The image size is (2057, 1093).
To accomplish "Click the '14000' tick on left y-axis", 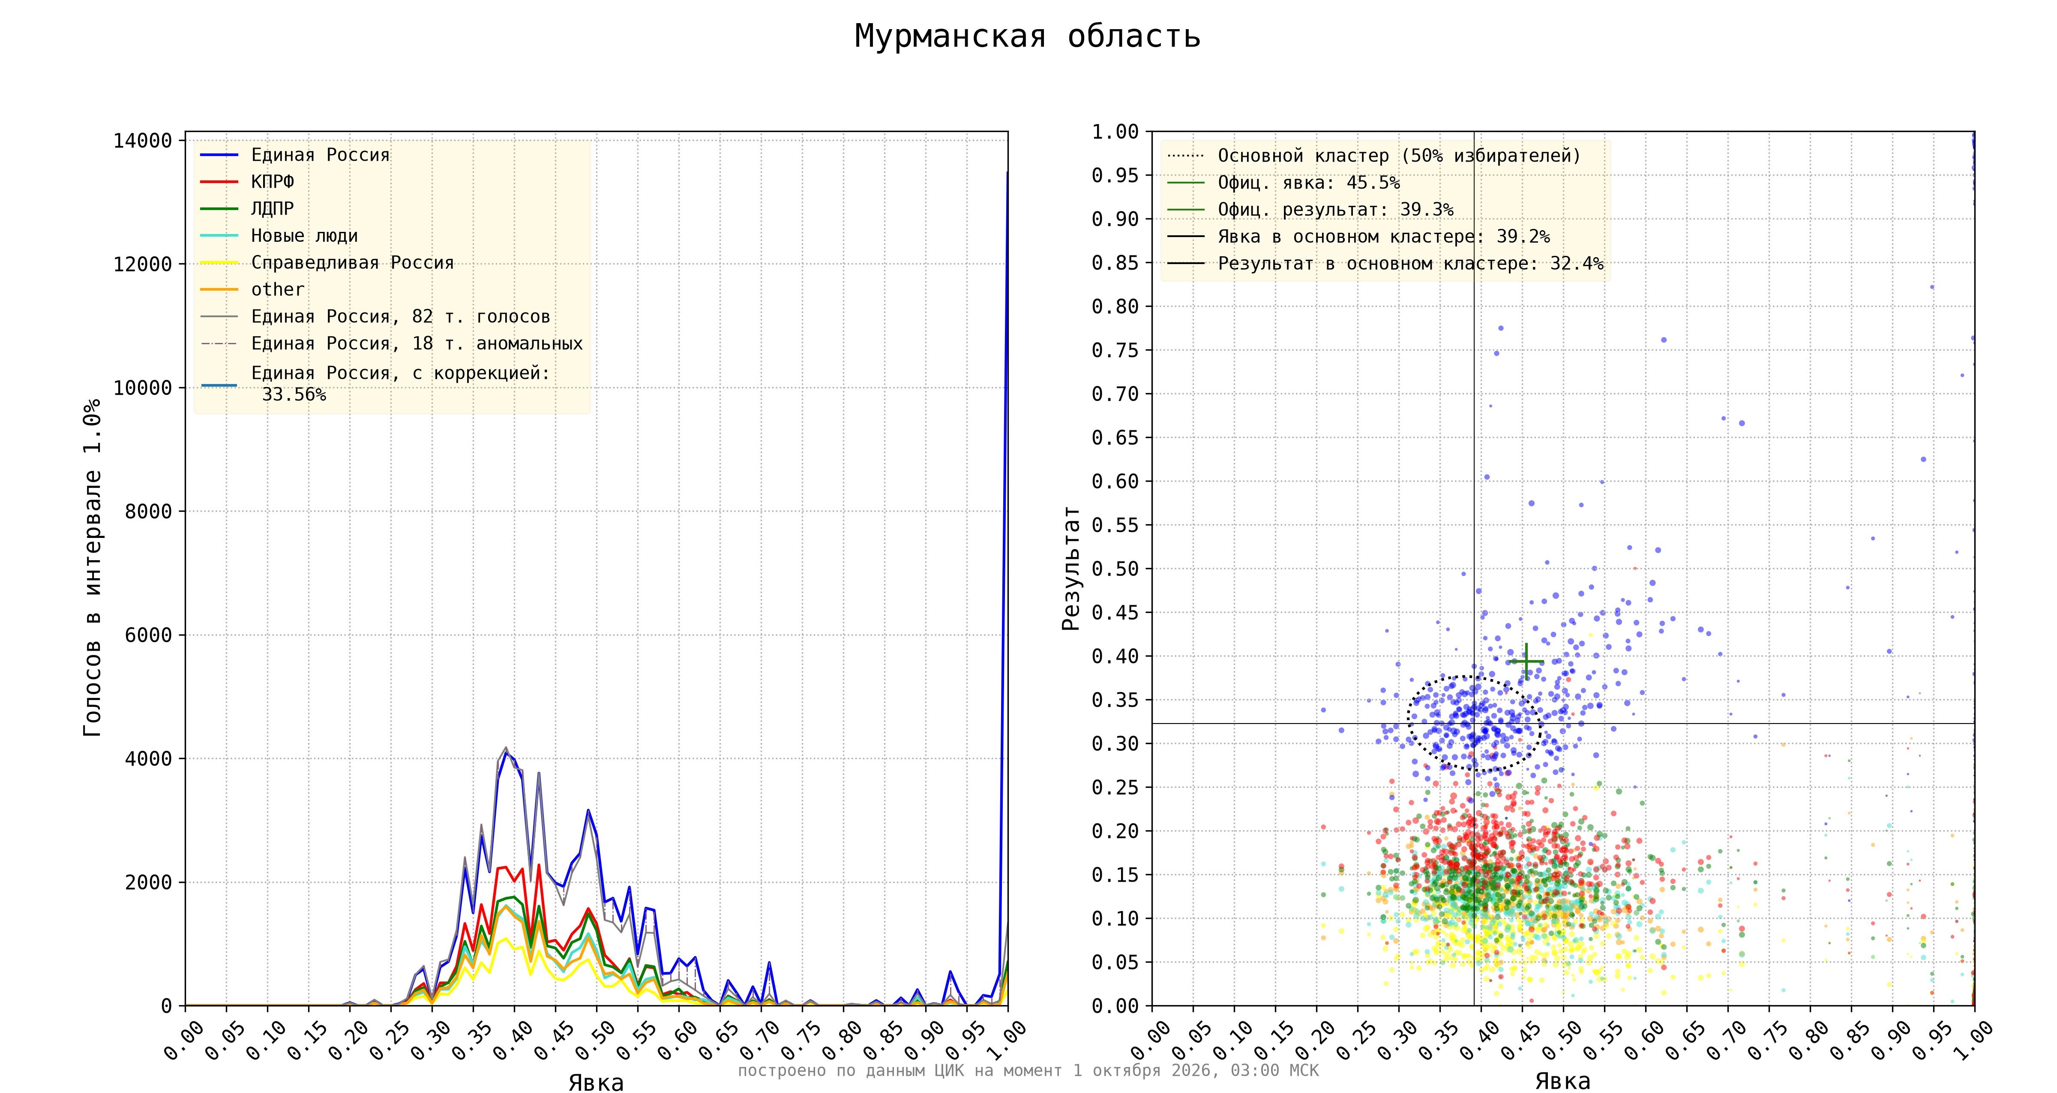I will 143,141.
